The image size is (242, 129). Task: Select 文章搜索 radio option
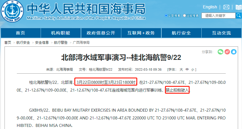click(x=166, y=16)
